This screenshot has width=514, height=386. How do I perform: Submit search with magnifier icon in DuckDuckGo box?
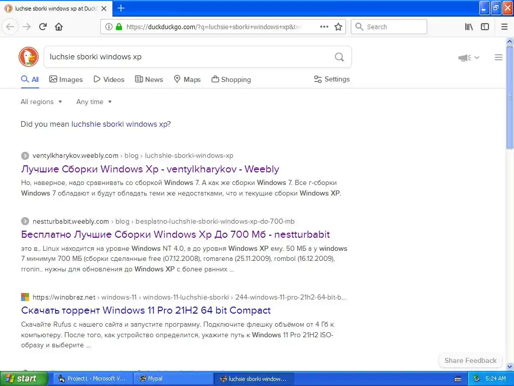[x=339, y=57]
